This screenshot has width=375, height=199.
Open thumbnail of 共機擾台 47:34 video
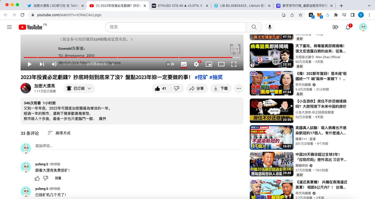(x=271, y=83)
